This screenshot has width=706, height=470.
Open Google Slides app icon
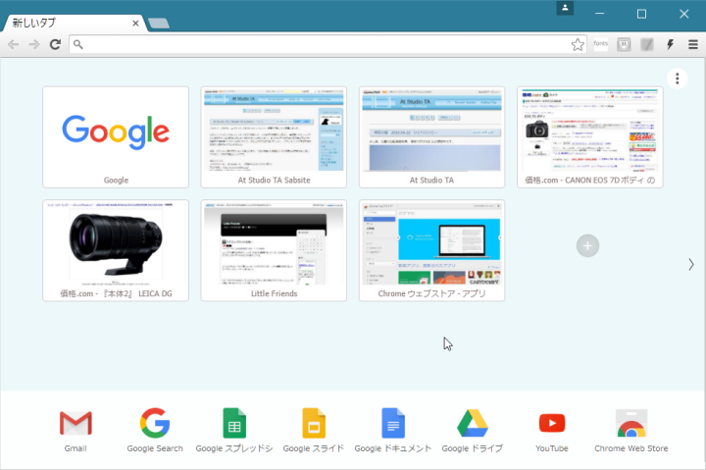[x=314, y=423]
